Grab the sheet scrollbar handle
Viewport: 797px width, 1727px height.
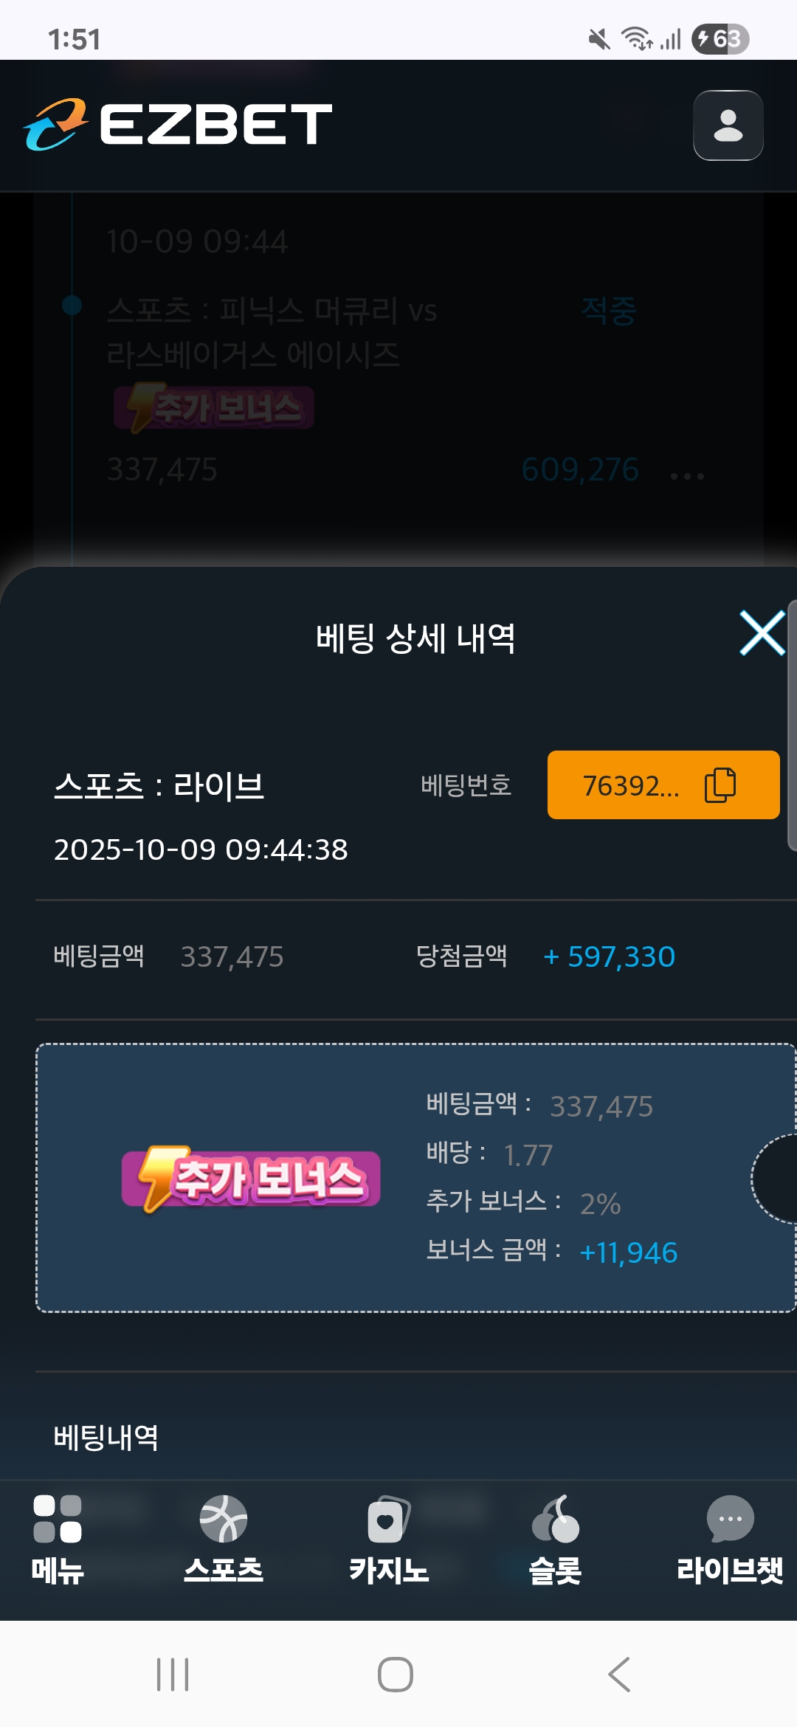(792, 725)
